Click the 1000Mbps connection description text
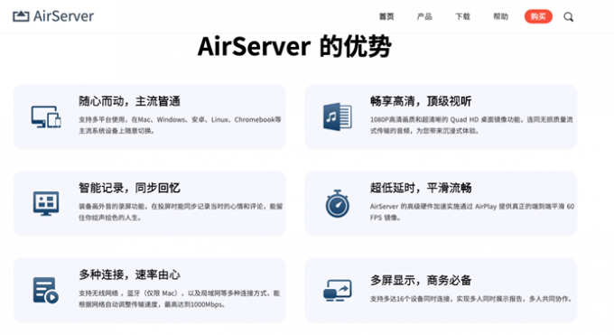Image resolution: width=614 pixels, height=335 pixels. (180, 299)
